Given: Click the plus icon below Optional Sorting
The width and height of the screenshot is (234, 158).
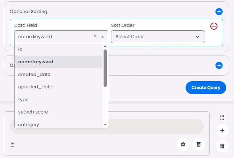Looking at the screenshot, I should pos(219,65).
